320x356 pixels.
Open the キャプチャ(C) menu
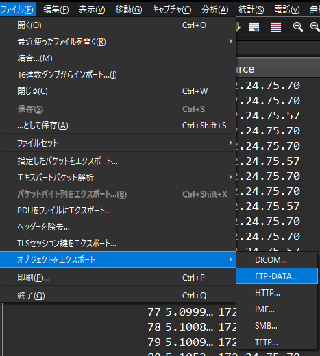coord(172,10)
